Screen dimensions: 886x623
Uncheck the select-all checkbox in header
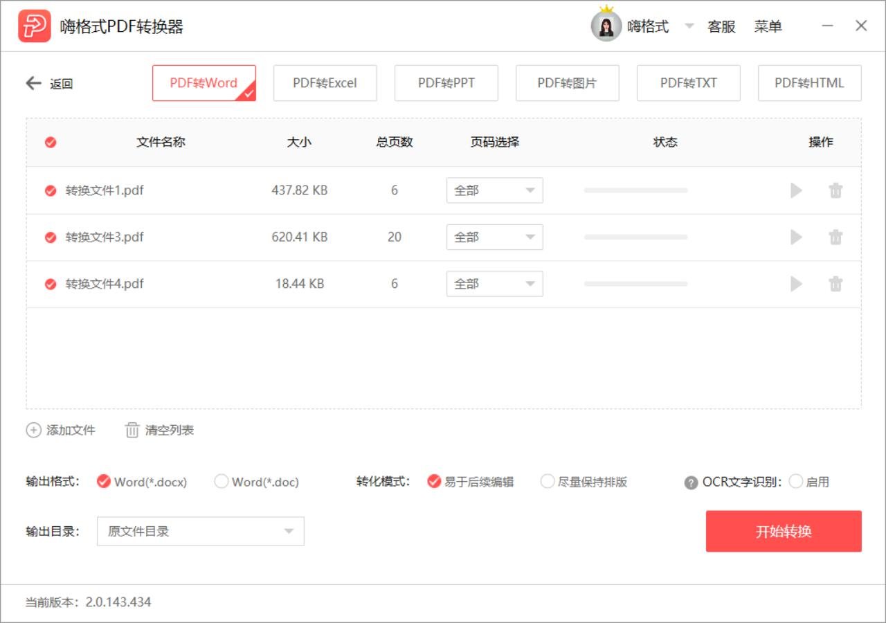[50, 142]
